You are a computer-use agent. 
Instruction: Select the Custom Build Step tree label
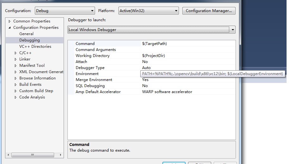[x=36, y=91]
